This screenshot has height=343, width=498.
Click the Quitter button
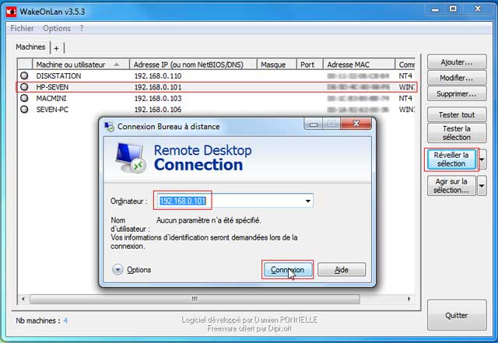[457, 315]
